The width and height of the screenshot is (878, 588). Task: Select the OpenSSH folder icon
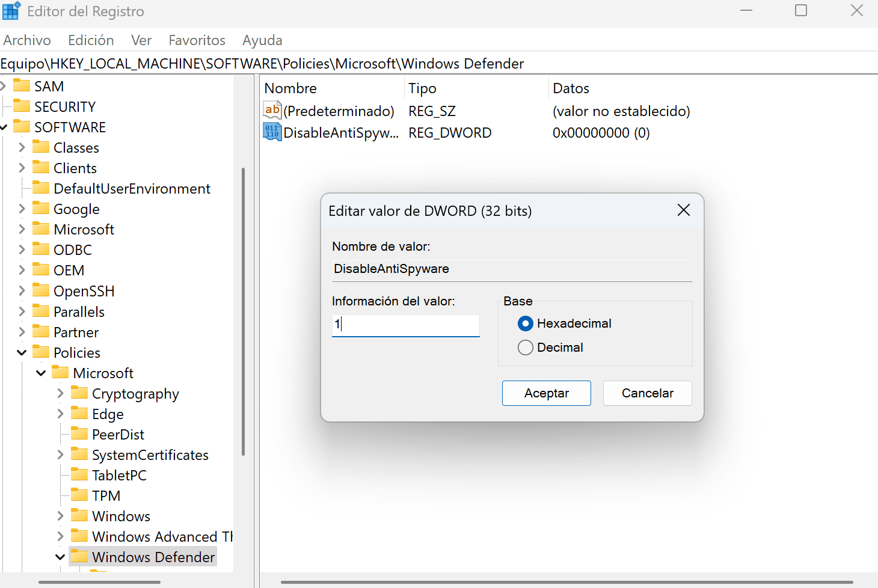[41, 290]
